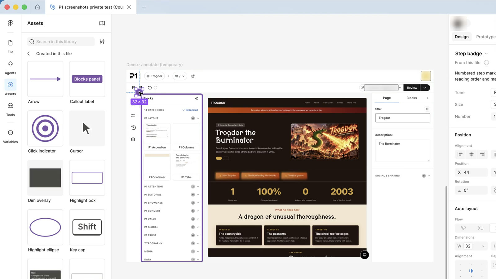Image resolution: width=496 pixels, height=279 pixels.
Task: Collapse the Blocks panel with double chevron
Action: pos(197,98)
